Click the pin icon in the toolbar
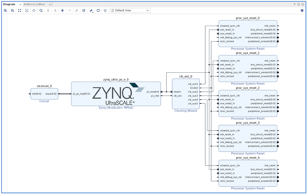This screenshot has height=194, width=307. point(91,10)
